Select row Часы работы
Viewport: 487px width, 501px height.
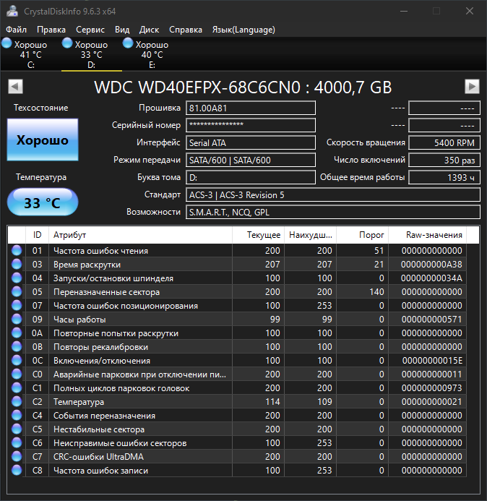click(x=237, y=320)
